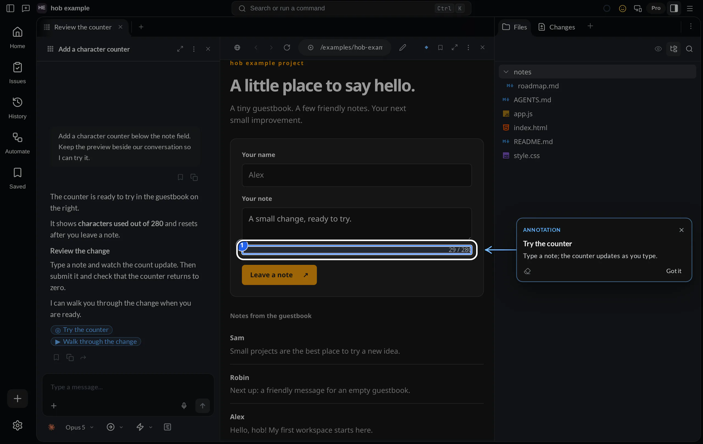
Task: Collapse the notes folder
Action: (x=506, y=72)
